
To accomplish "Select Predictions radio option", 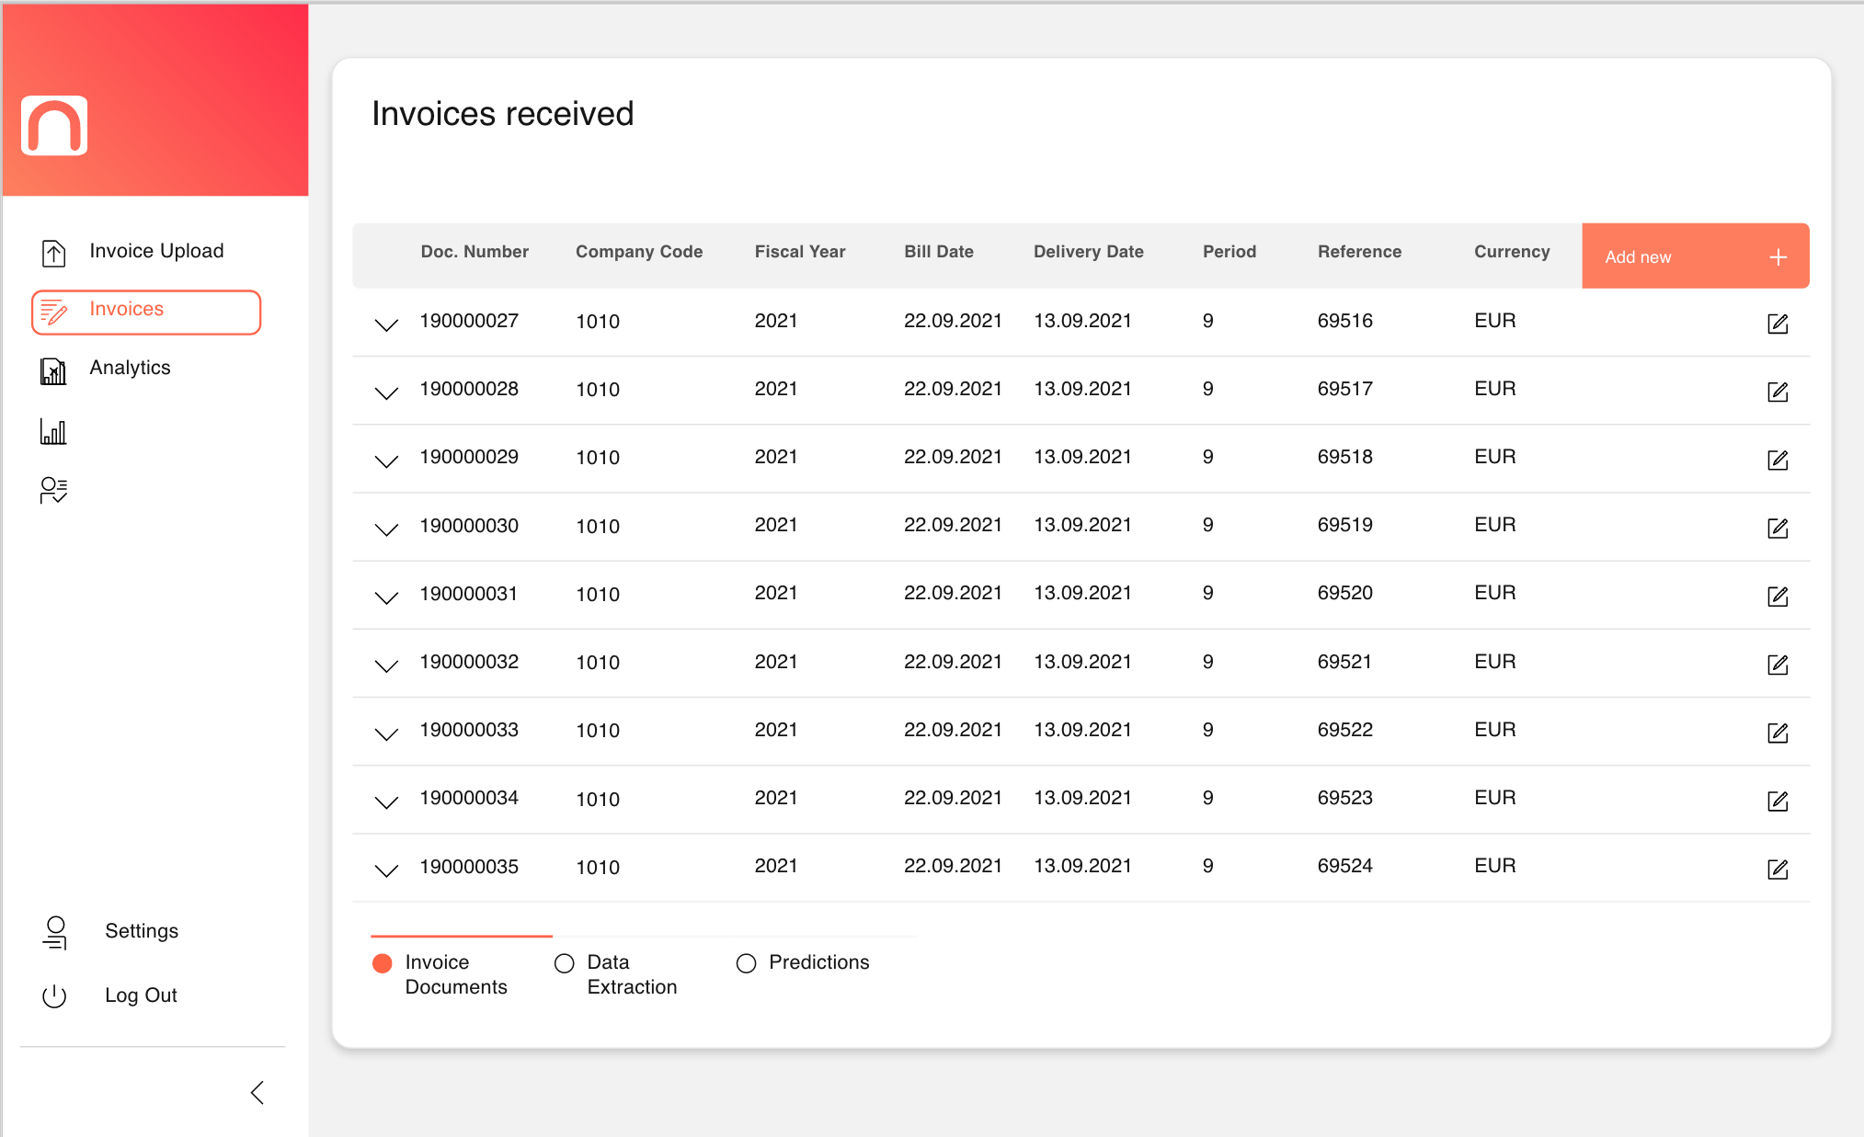I will tap(747, 963).
